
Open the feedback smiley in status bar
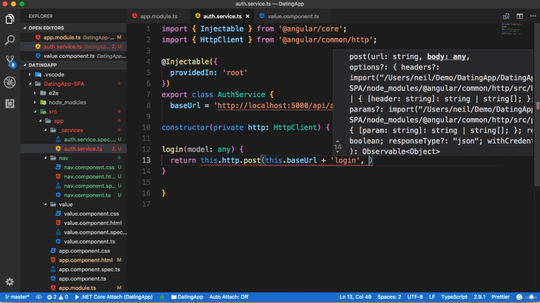pyautogui.click(x=519, y=297)
